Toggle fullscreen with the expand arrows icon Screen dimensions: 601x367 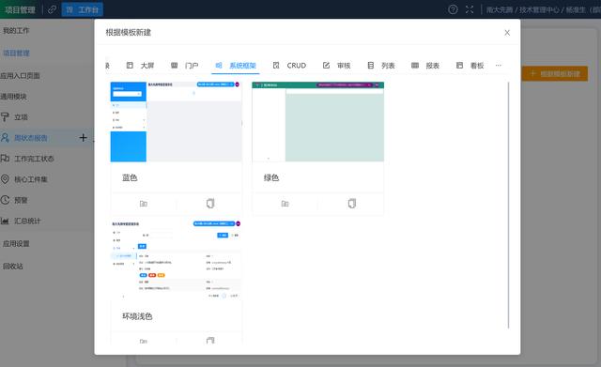click(x=470, y=9)
